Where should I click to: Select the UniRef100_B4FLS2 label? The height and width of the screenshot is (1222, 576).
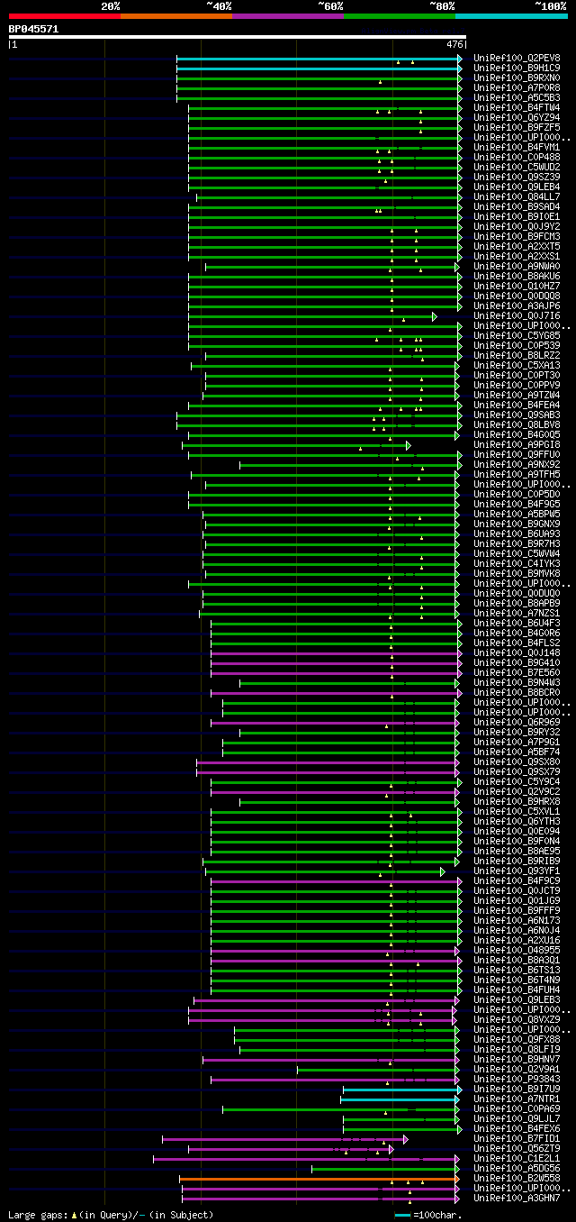517,643
